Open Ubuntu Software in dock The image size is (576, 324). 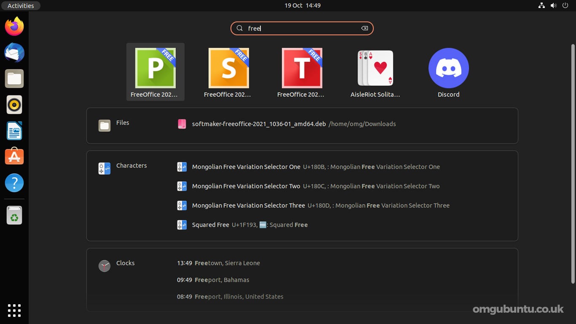coord(14,157)
